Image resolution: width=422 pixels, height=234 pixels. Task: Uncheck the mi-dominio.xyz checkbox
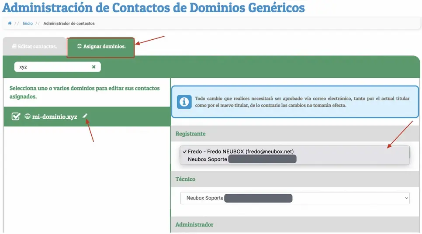(x=16, y=116)
